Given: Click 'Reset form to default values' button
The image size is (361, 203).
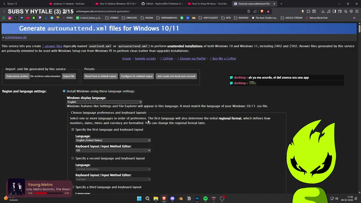Looking at the screenshot, I should pos(101,76).
